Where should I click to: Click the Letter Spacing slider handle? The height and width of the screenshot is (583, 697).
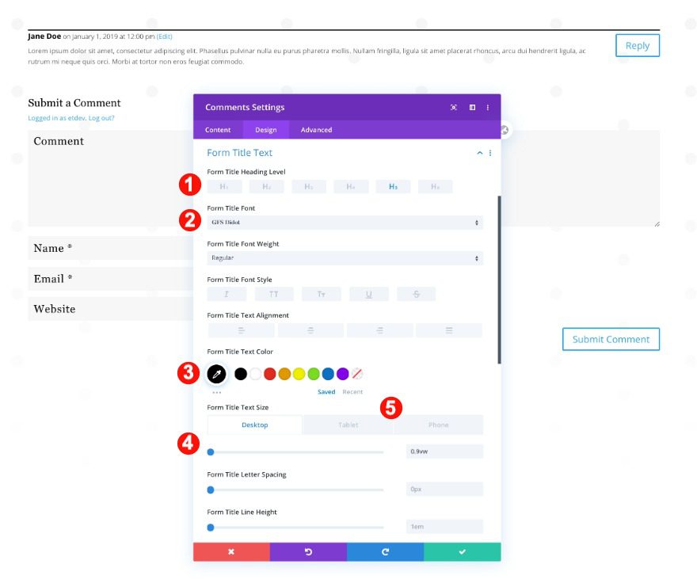(211, 490)
